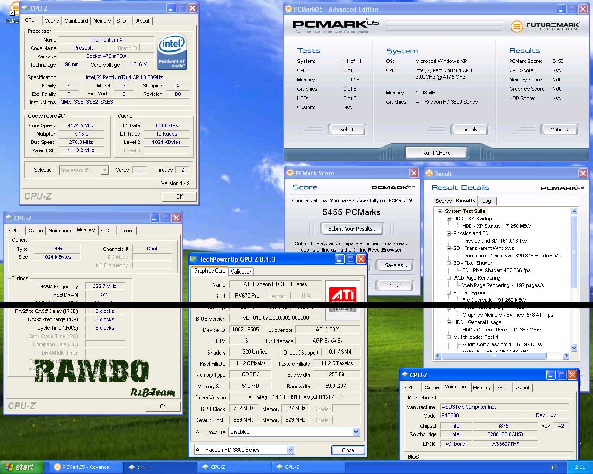
Task: Open About tab in CPU-Z Mainboard window
Action: click(x=523, y=387)
